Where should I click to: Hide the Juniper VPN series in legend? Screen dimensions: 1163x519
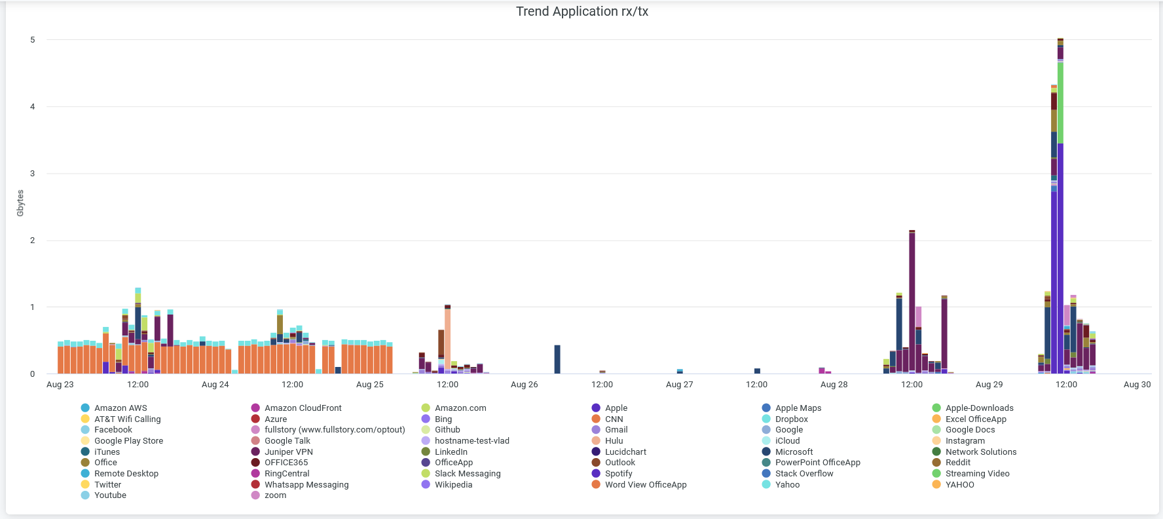(288, 452)
